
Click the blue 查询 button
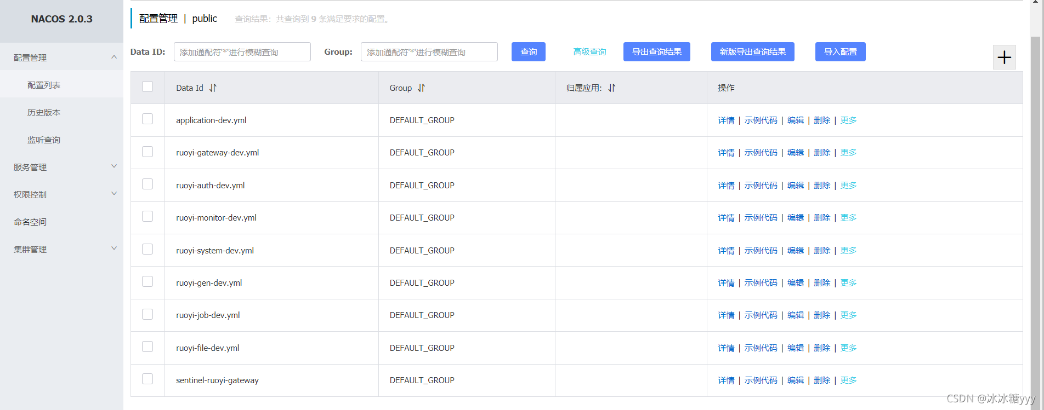tap(529, 51)
